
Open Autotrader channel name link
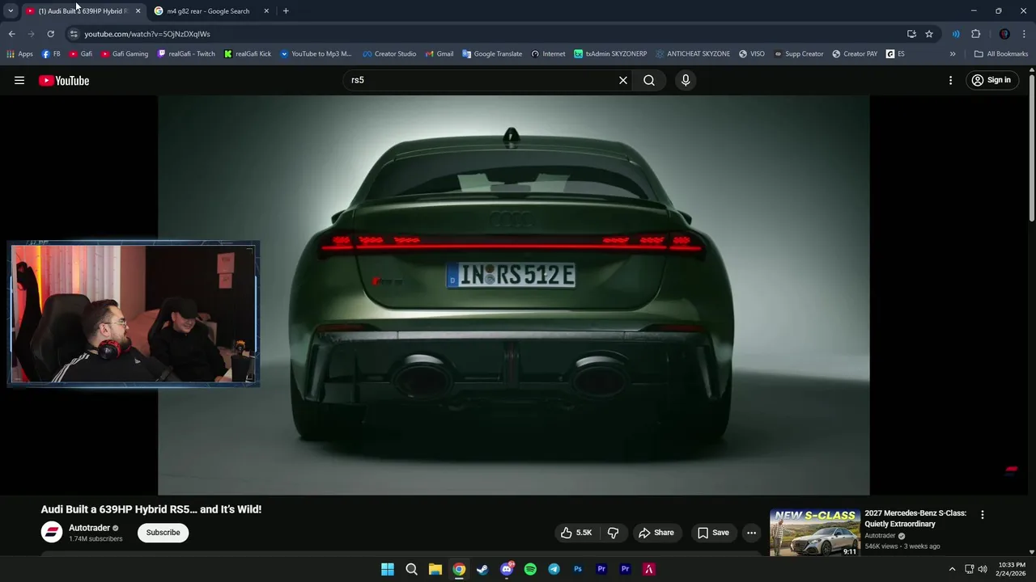(89, 528)
